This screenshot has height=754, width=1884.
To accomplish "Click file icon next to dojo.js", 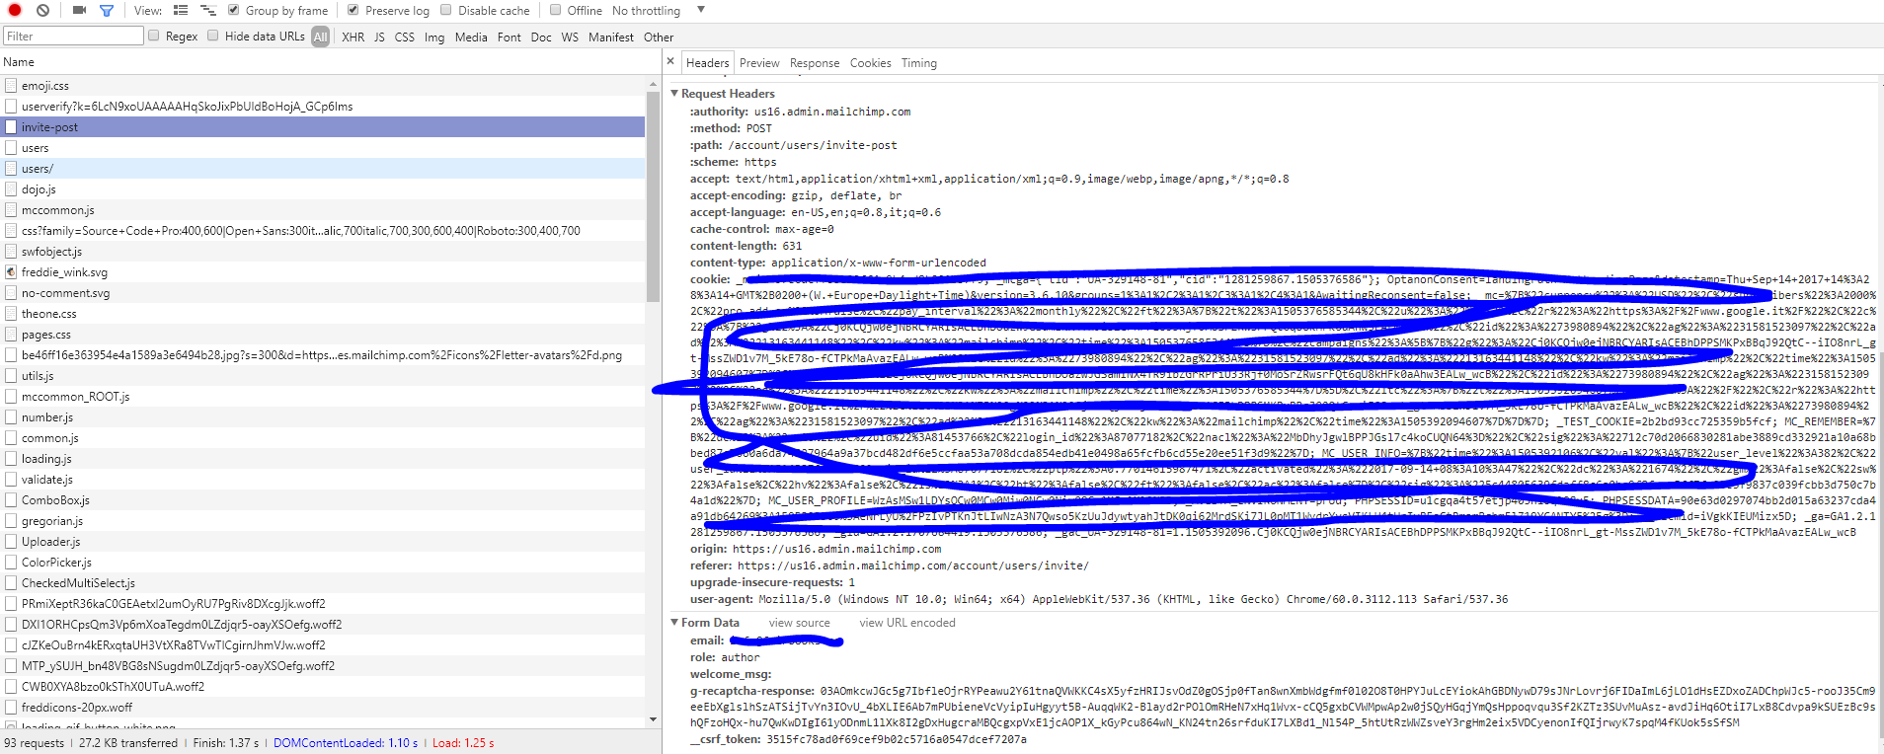I will point(11,189).
